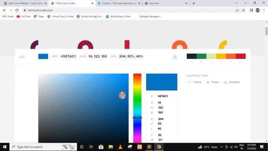Edit the R value field 14

coord(160,103)
